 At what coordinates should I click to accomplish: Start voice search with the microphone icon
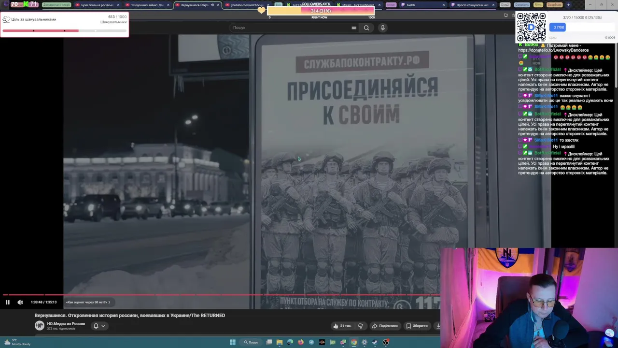(382, 28)
